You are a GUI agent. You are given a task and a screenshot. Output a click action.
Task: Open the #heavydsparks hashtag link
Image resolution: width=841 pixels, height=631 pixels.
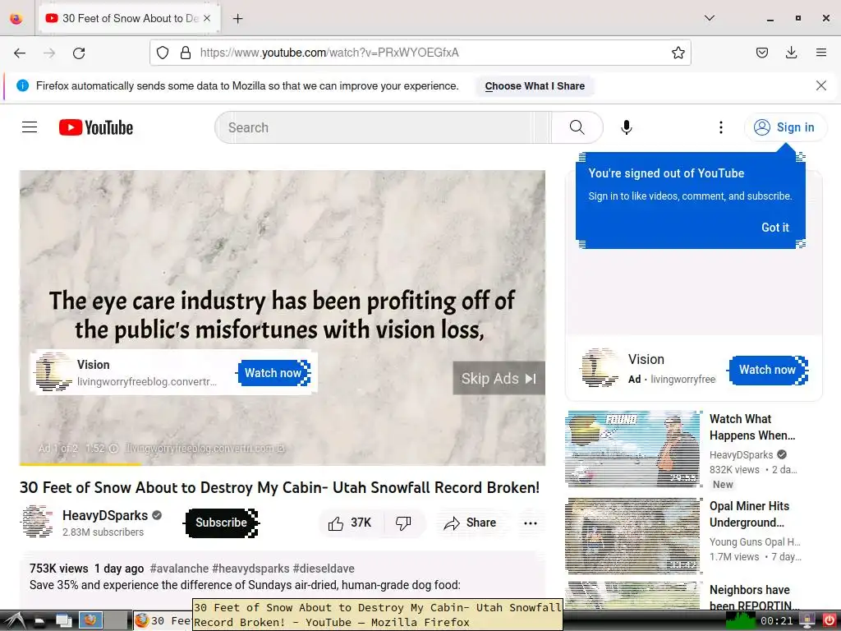250,569
